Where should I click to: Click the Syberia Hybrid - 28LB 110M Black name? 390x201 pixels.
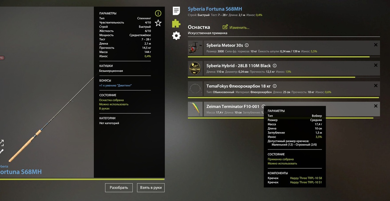point(239,66)
